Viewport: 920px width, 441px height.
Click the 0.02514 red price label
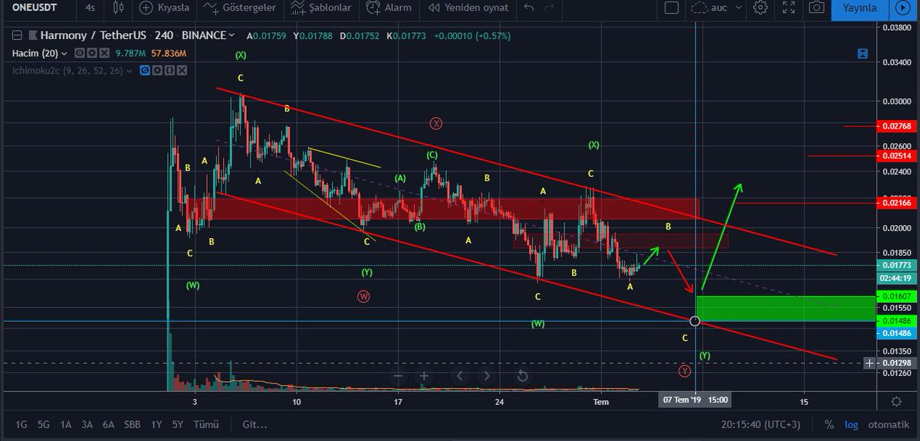(x=895, y=155)
